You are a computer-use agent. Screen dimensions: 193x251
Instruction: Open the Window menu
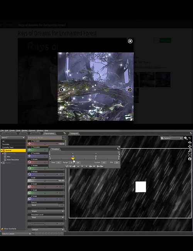40,131
